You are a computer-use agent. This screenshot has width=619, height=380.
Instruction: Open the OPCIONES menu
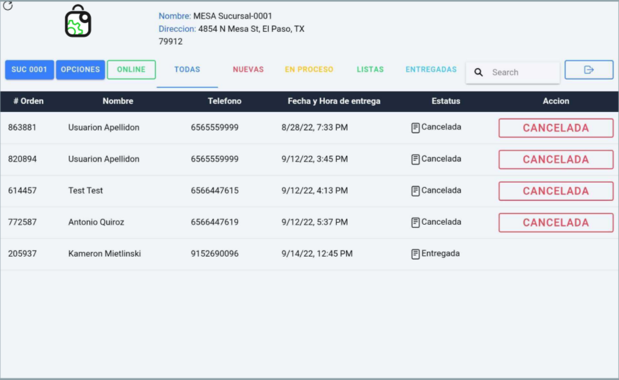click(80, 69)
